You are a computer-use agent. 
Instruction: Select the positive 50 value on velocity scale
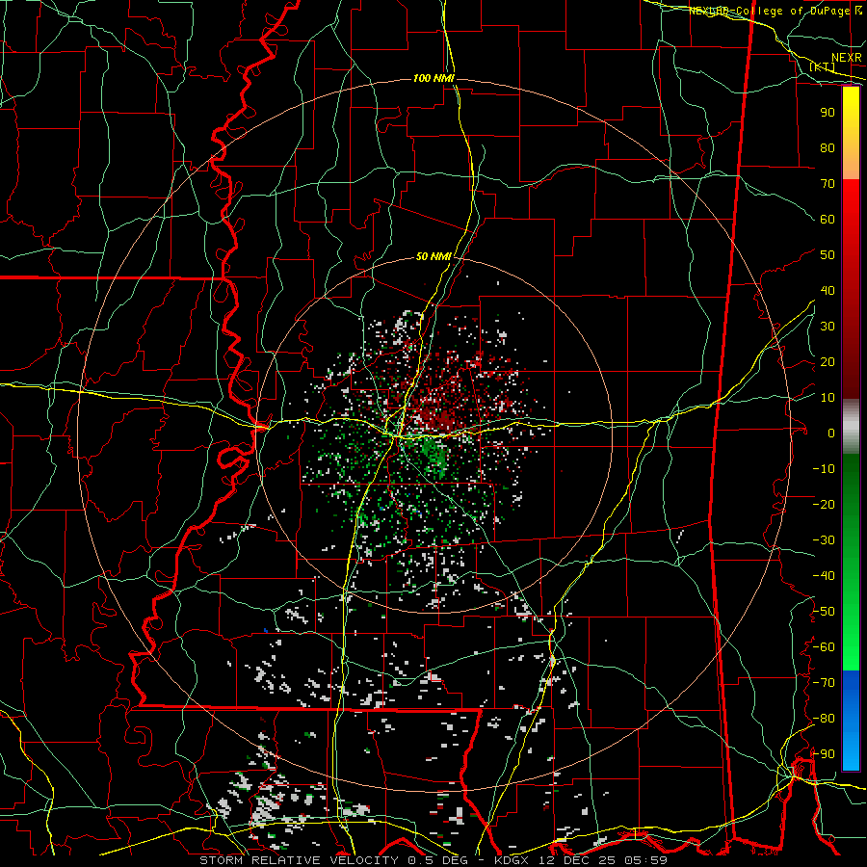coord(828,255)
